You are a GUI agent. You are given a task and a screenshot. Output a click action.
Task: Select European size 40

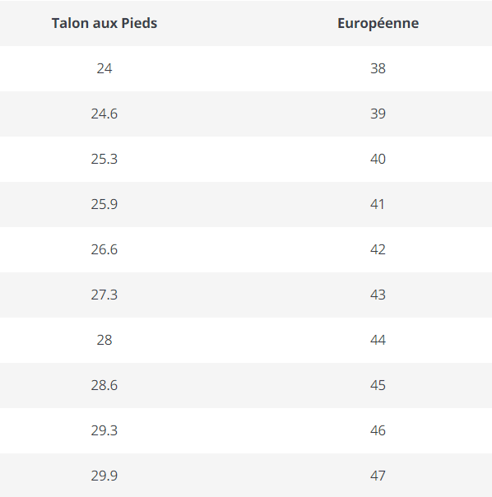378,159
